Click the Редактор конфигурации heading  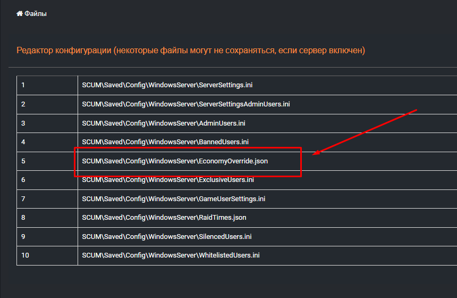point(191,51)
